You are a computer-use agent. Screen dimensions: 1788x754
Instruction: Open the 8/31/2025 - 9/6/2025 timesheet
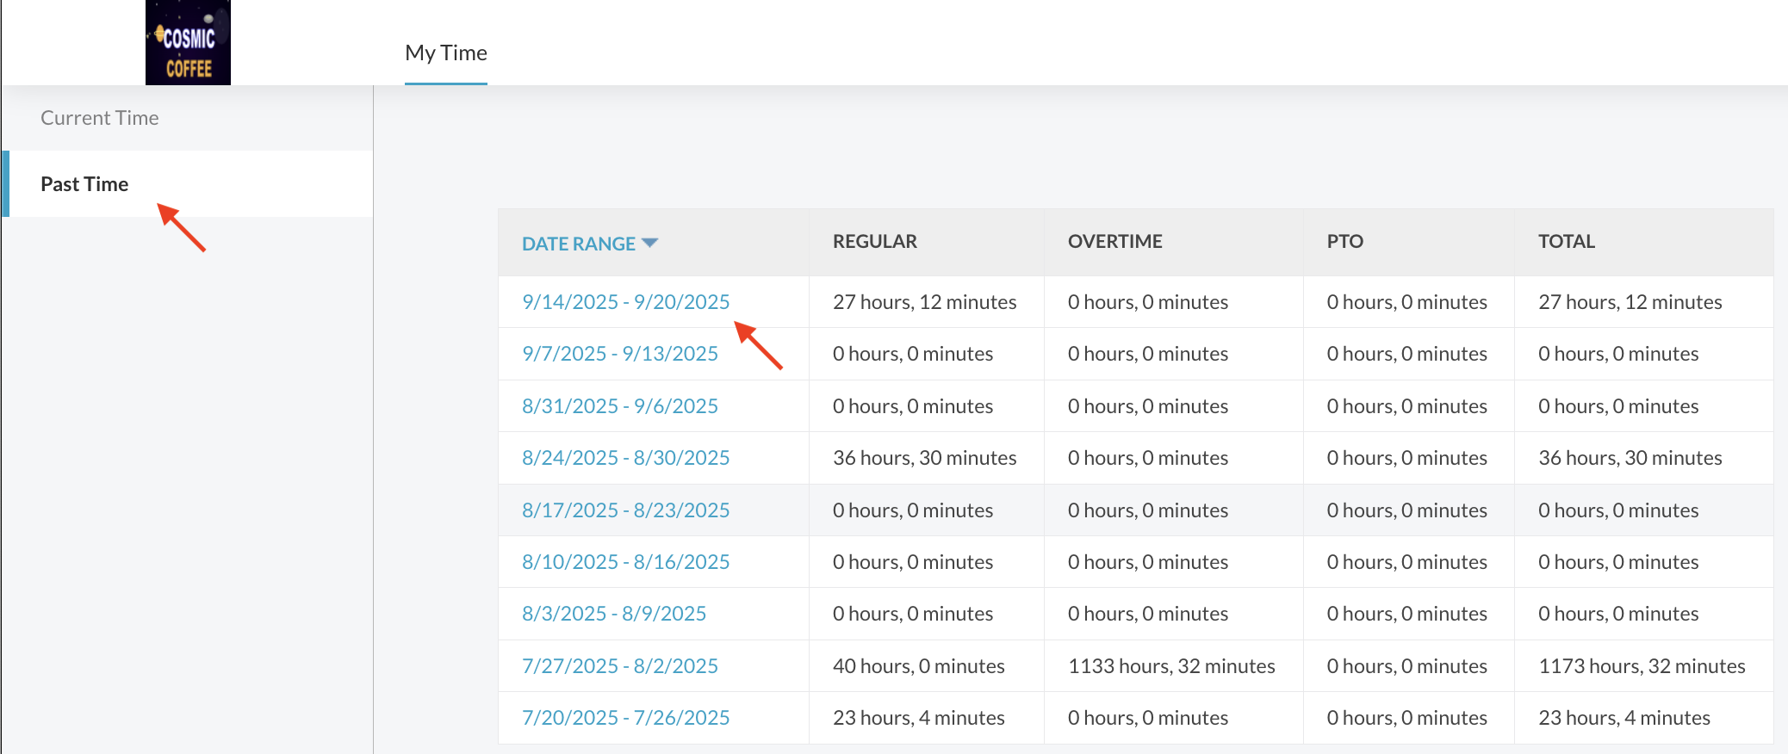(619, 406)
